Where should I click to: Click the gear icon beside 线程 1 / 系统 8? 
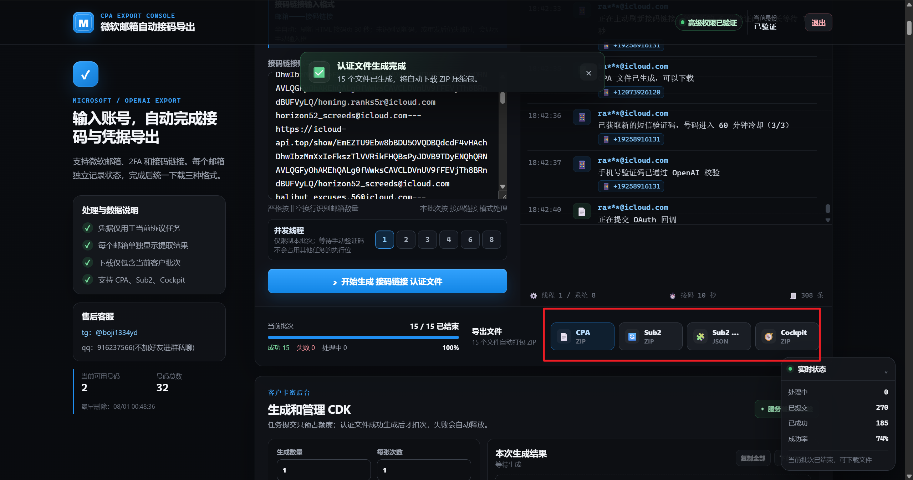point(534,296)
